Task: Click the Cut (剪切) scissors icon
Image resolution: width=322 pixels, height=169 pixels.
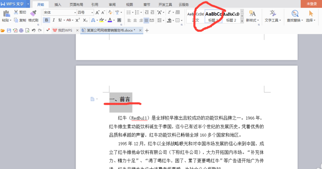Action: (x=16, y=12)
